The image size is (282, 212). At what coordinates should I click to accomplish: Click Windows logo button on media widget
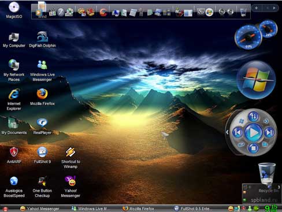point(241,121)
